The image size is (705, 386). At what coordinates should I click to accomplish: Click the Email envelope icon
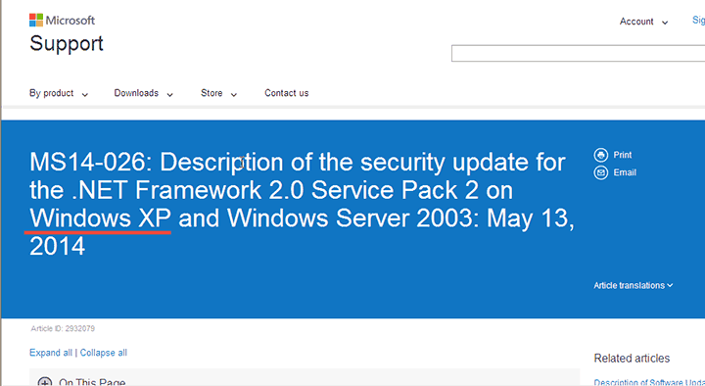tap(600, 172)
